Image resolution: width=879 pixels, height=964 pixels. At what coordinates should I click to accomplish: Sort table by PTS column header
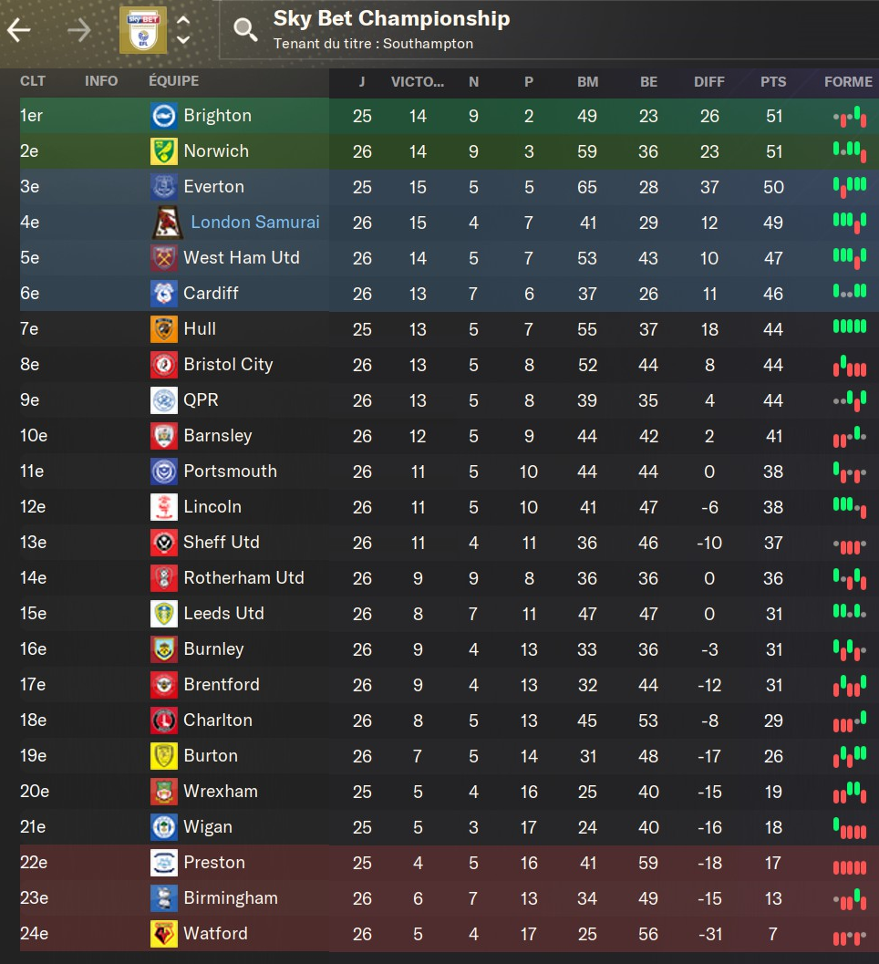point(773,81)
